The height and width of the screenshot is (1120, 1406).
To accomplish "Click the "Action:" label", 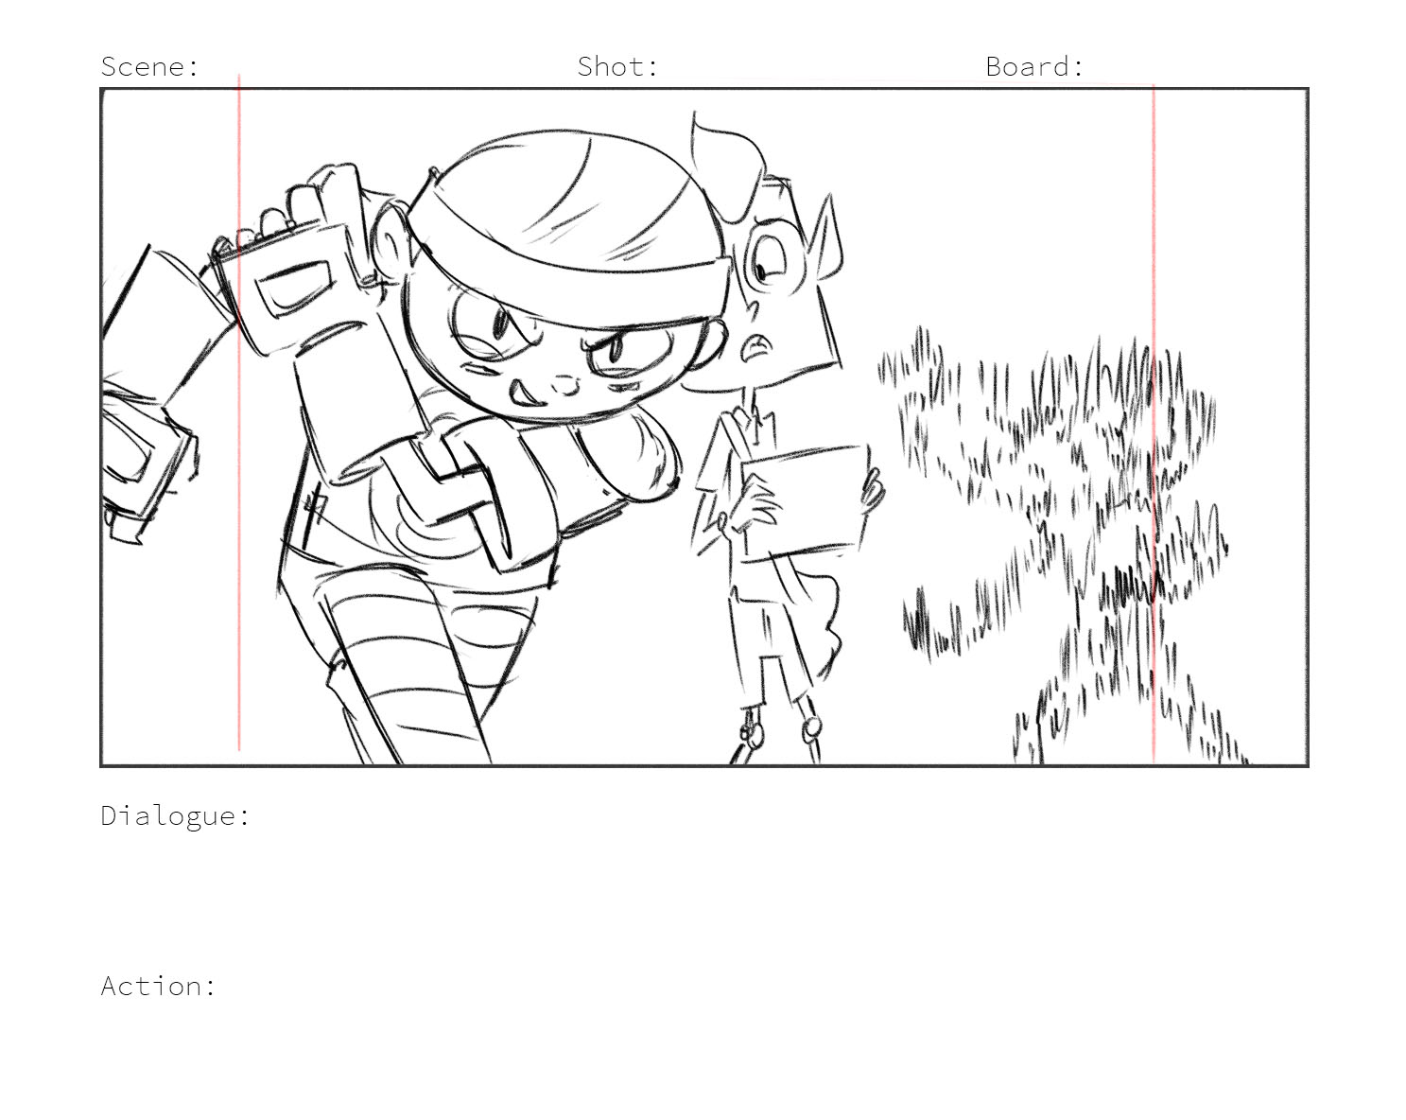I will point(159,986).
